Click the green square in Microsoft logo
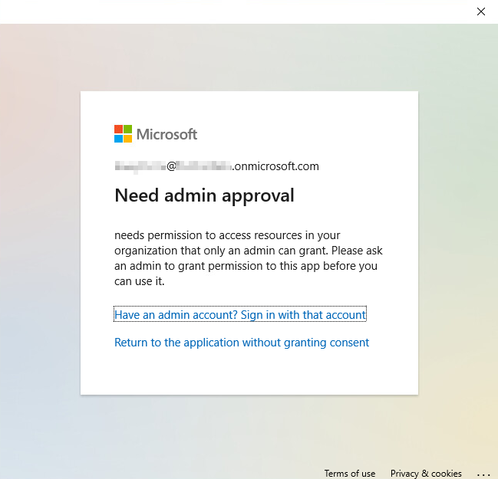Viewport: 498px width, 479px height. [x=127, y=130]
